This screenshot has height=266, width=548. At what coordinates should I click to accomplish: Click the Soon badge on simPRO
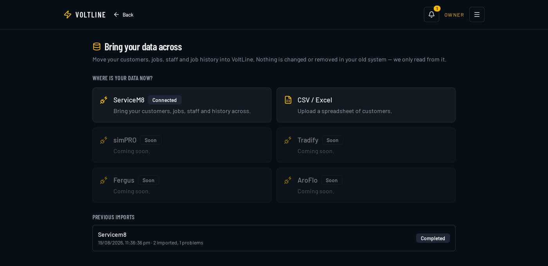pos(151,140)
